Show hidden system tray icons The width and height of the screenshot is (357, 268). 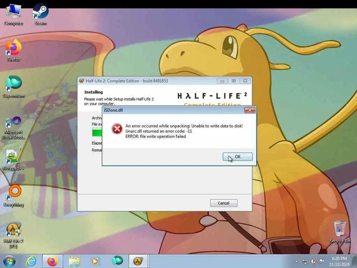296,261
